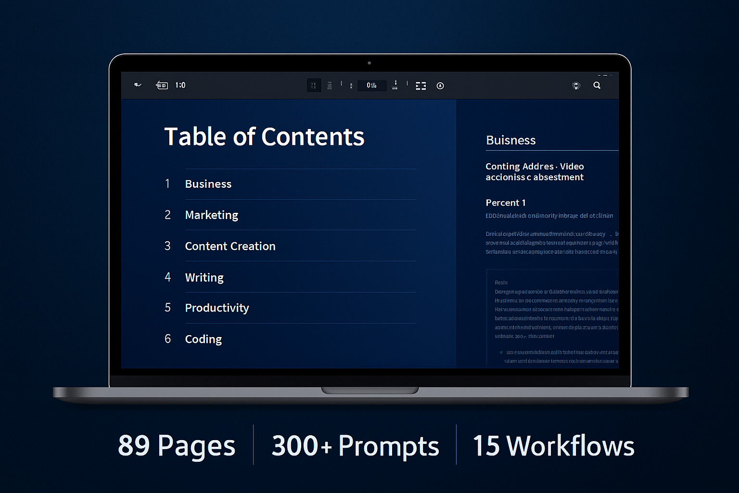Click the card icon beside 1:0 label

coord(162,85)
